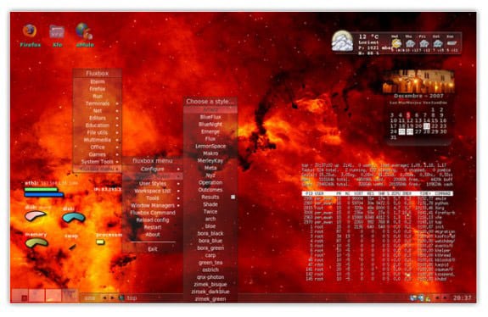Expand the Editors submenu arrow
The width and height of the screenshot is (488, 317).
(117, 118)
